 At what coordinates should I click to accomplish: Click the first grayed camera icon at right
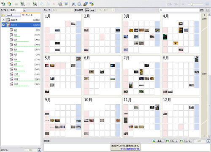(170, 4)
